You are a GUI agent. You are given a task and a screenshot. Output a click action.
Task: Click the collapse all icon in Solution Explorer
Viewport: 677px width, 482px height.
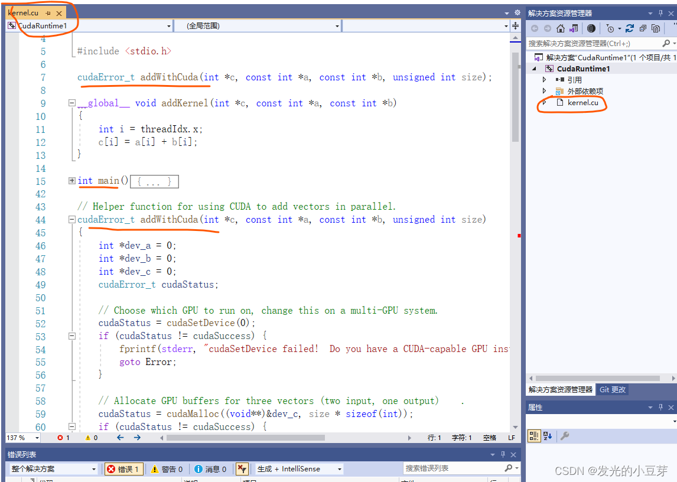pos(643,28)
